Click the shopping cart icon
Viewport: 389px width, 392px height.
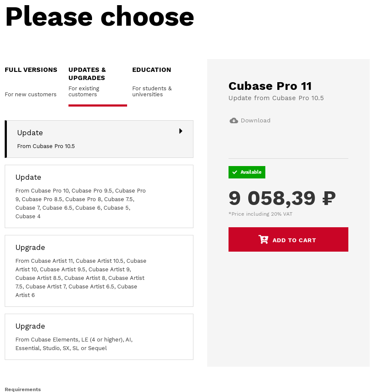coord(263,240)
